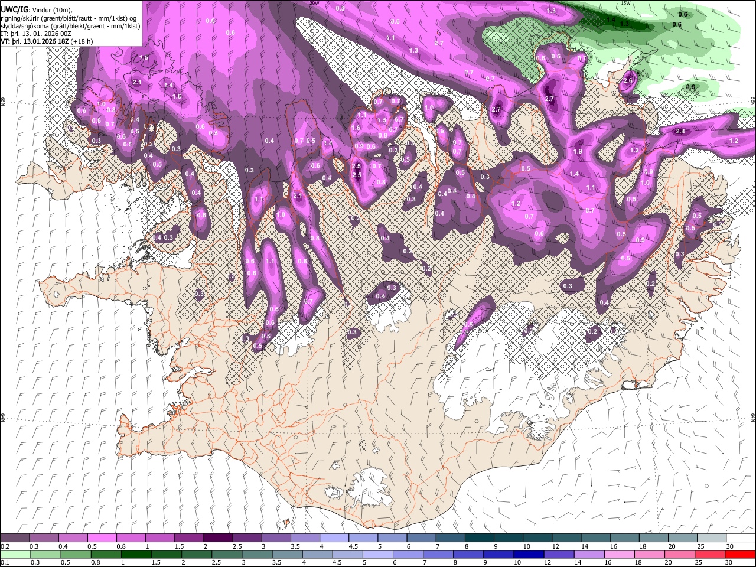Screen dimensions: 756x567
Task: Click the 'rigning/skúrir' legend description line
Action: [69, 18]
